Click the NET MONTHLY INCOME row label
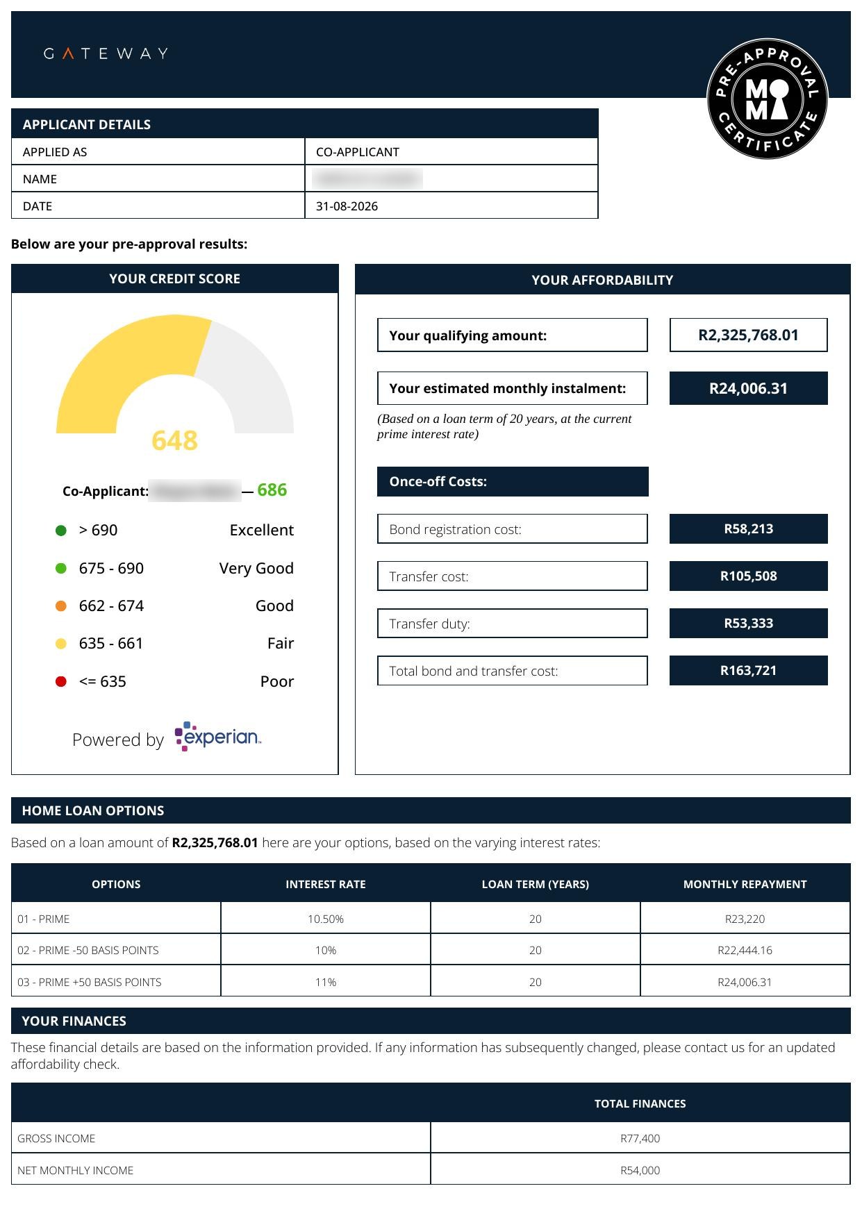The image size is (862, 1218). [221, 1170]
